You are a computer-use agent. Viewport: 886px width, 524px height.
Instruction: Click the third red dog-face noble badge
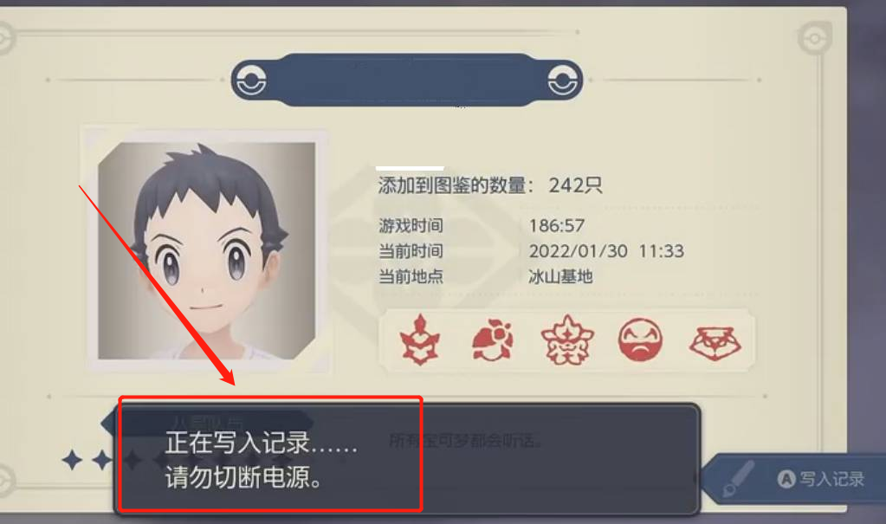567,340
